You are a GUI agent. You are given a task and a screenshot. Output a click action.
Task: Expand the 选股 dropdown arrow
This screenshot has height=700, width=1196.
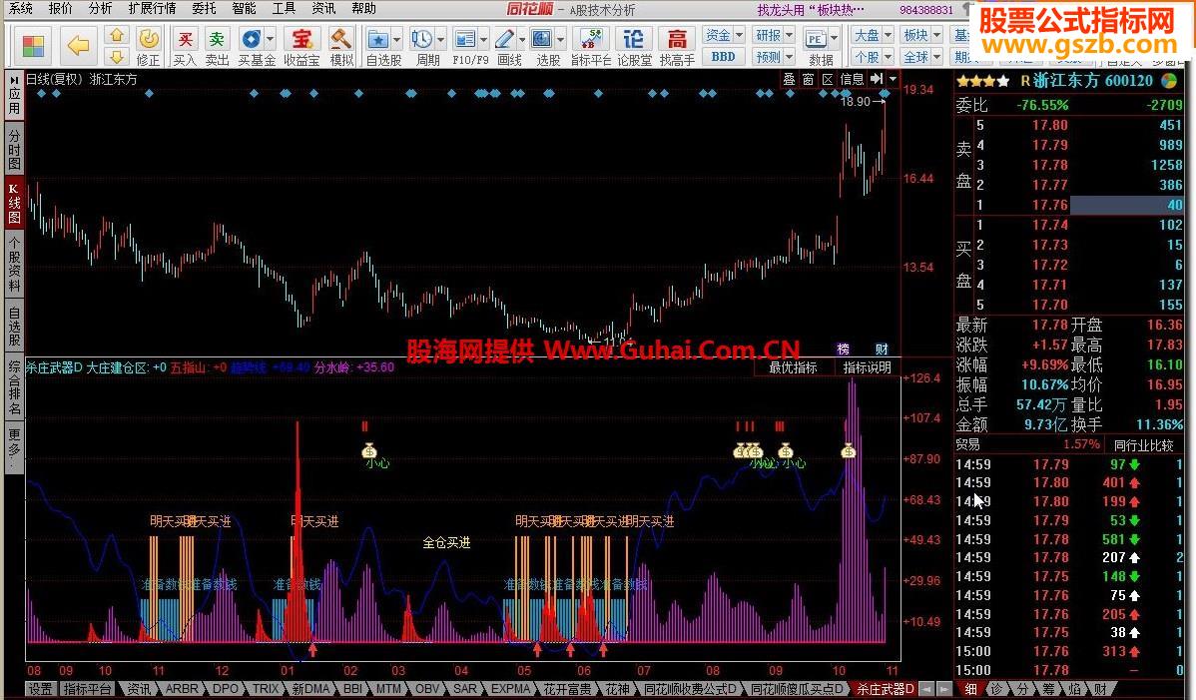point(561,38)
